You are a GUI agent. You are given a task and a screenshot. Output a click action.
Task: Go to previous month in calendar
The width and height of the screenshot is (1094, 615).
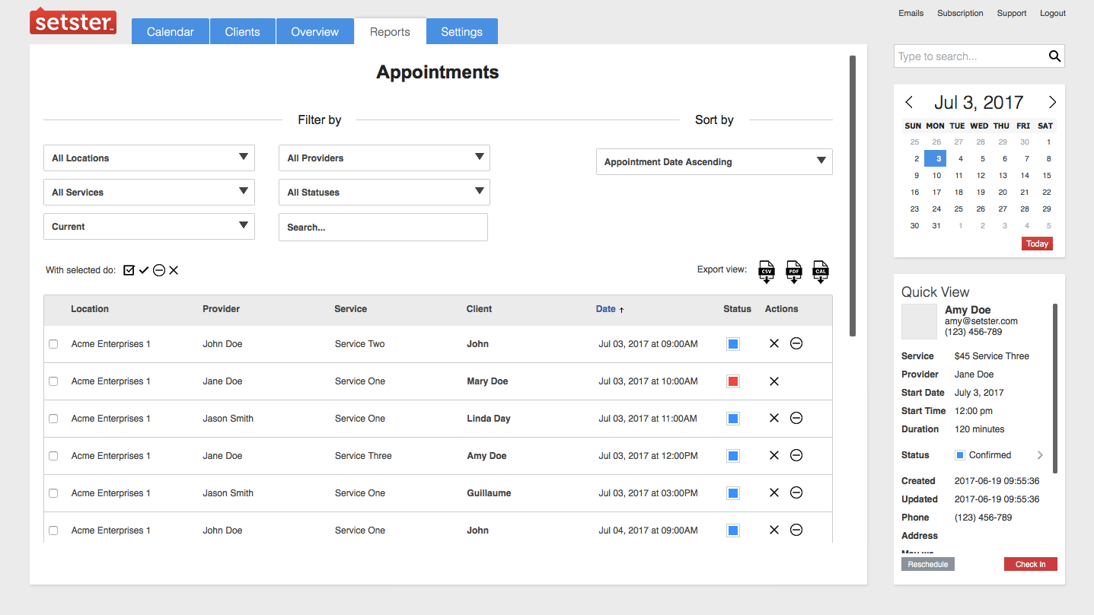(x=909, y=102)
